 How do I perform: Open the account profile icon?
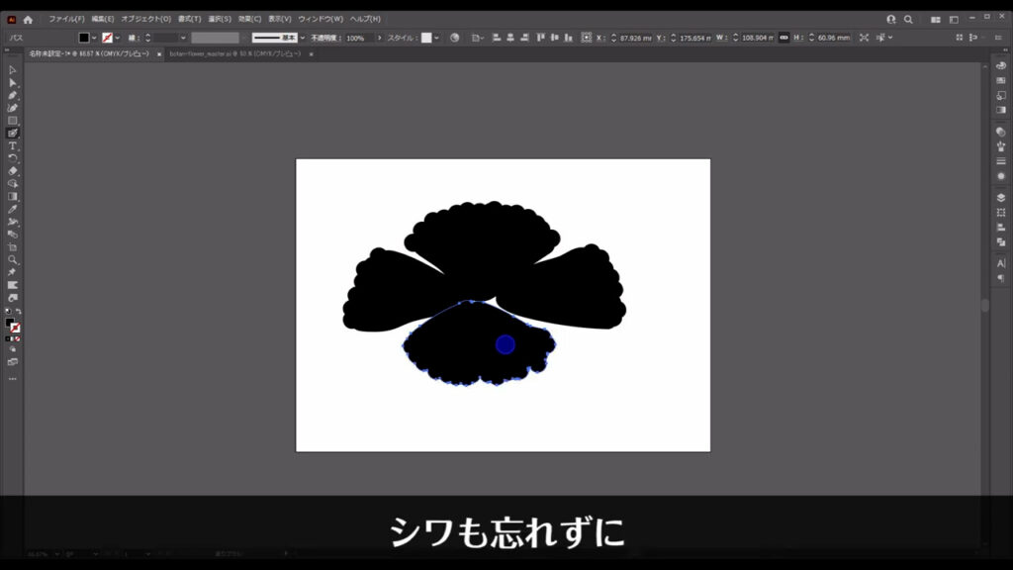[x=891, y=20]
